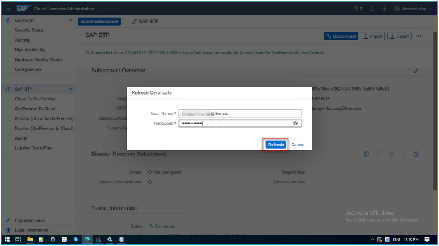Click the 'Not configured' status text
The image size is (439, 246).
pyautogui.click(x=167, y=173)
